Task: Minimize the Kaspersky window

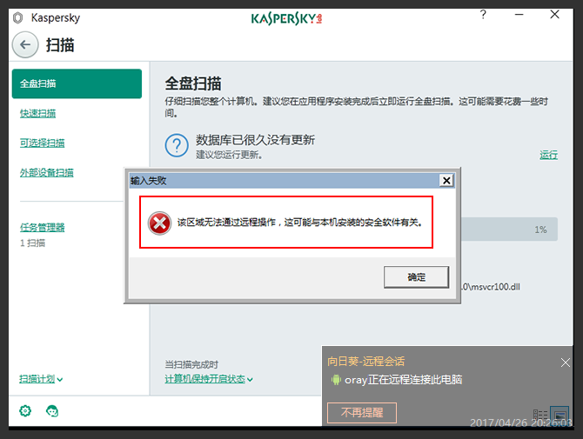Action: (519, 15)
